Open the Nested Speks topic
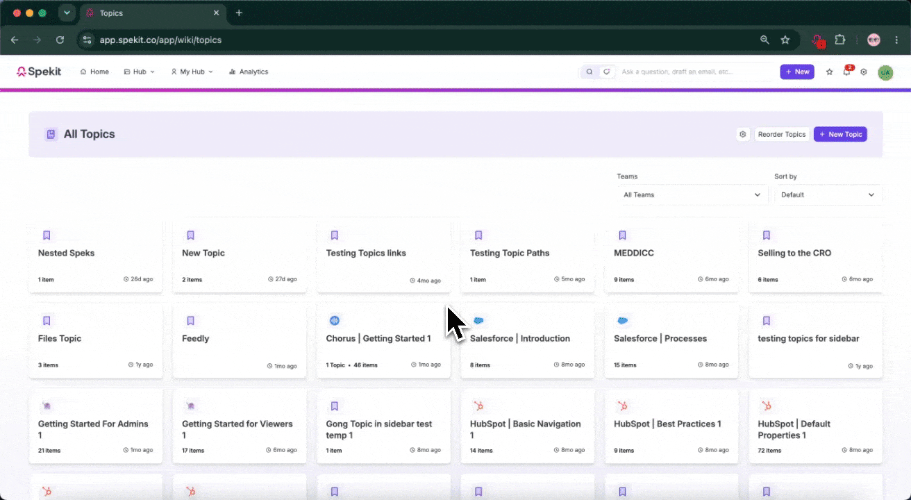The image size is (911, 500). [96, 256]
